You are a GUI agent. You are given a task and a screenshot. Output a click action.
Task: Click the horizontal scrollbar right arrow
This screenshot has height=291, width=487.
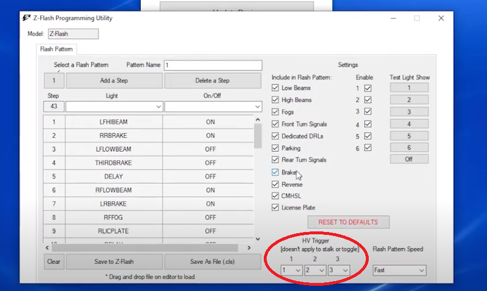[249, 248]
